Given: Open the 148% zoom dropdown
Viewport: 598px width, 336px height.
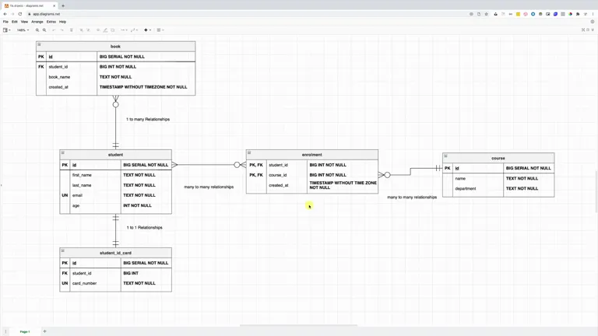Looking at the screenshot, I should click(23, 30).
